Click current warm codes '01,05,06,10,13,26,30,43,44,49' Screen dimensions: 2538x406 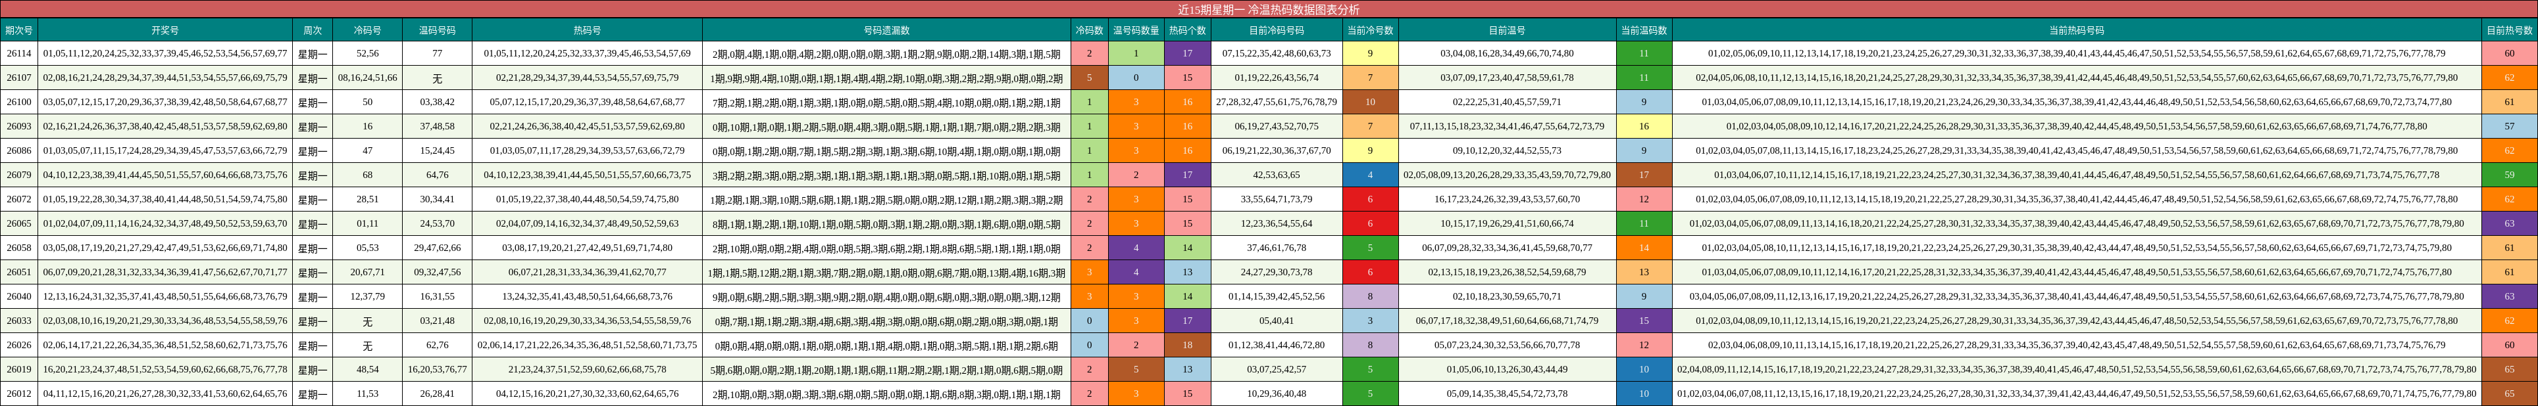[x=1506, y=370]
